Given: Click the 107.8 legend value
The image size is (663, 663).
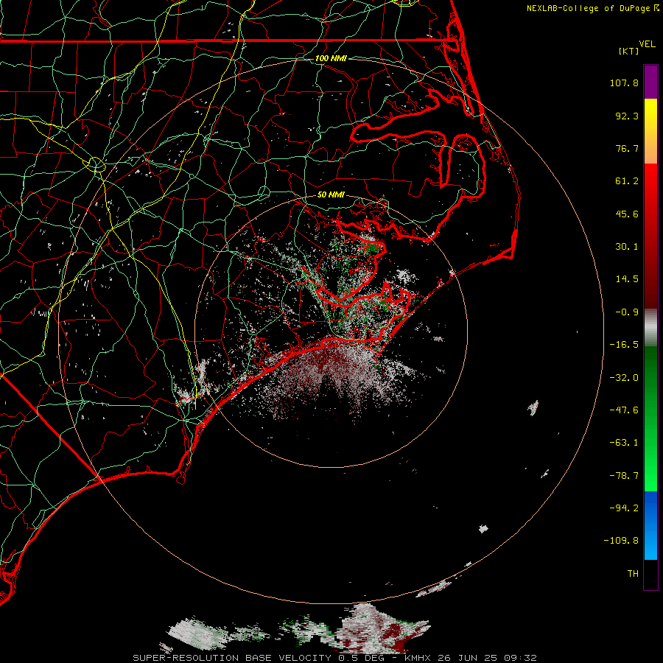Looking at the screenshot, I should tap(624, 83).
